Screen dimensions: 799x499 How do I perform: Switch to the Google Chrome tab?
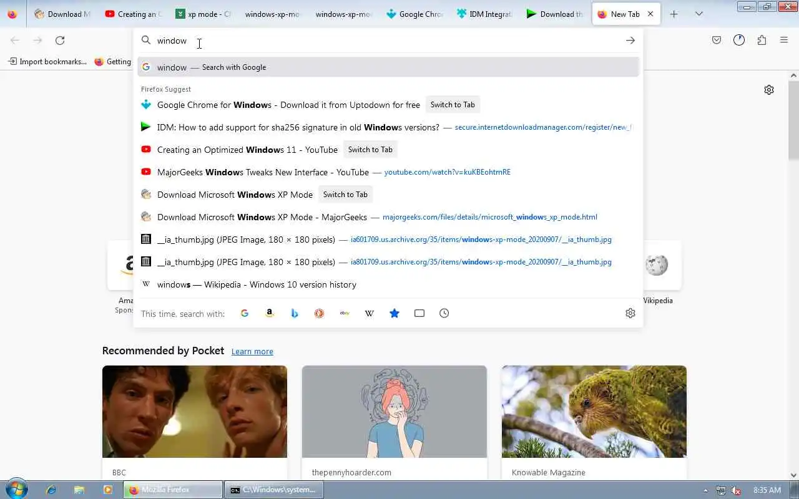tap(414, 14)
